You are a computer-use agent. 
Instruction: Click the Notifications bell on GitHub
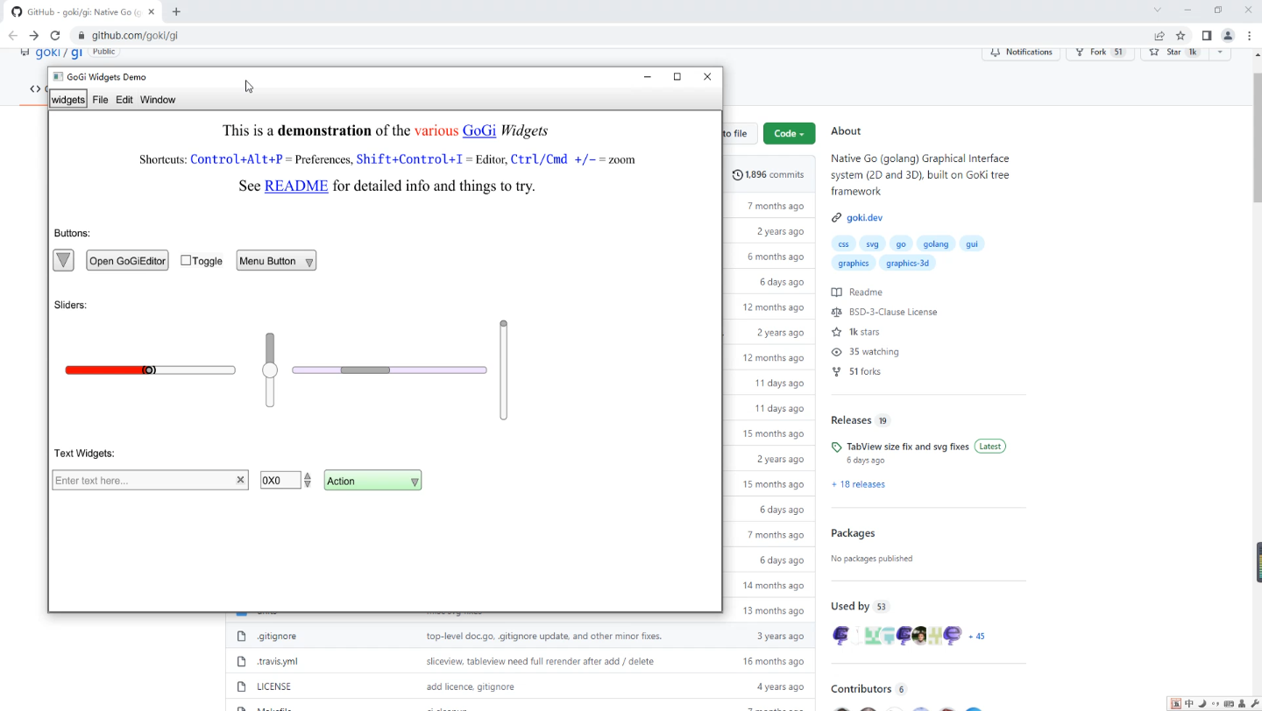click(1021, 52)
